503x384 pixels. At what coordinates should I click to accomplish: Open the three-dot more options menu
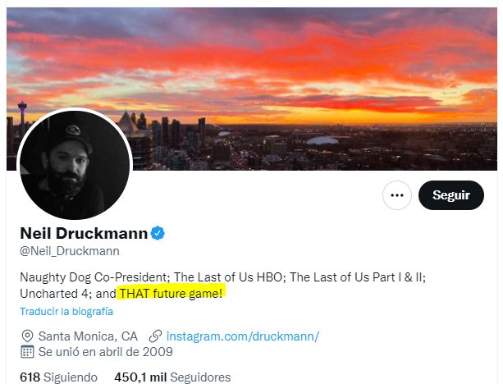pos(397,195)
